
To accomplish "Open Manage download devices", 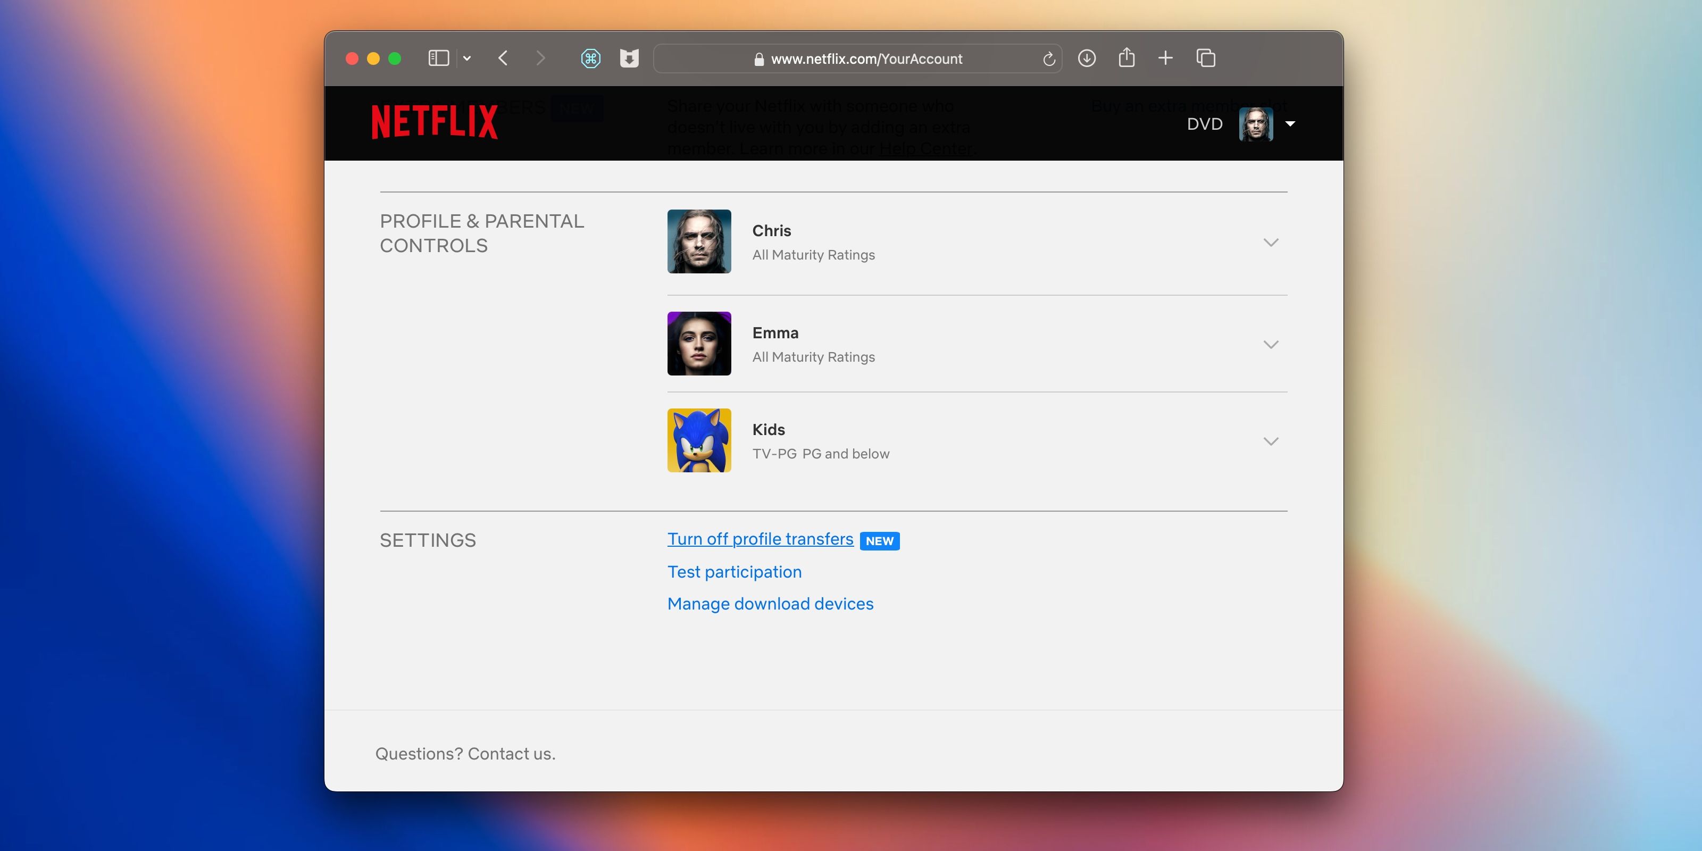I will coord(770,603).
